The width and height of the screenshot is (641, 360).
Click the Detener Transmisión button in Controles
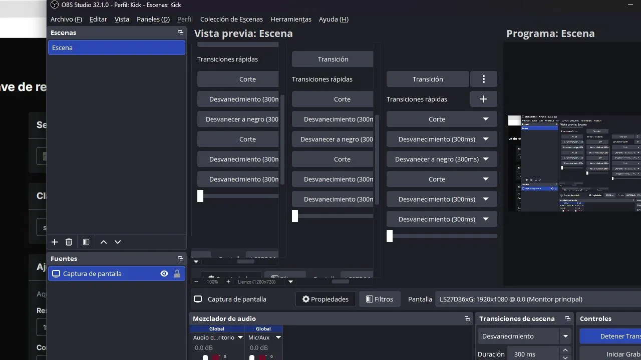click(610, 336)
